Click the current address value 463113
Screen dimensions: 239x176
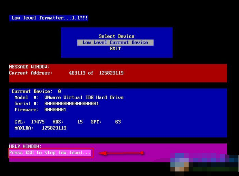pos(77,73)
